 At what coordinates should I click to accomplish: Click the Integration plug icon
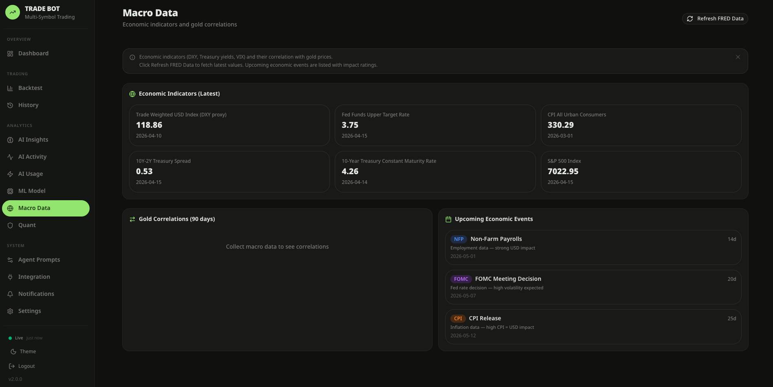point(10,277)
